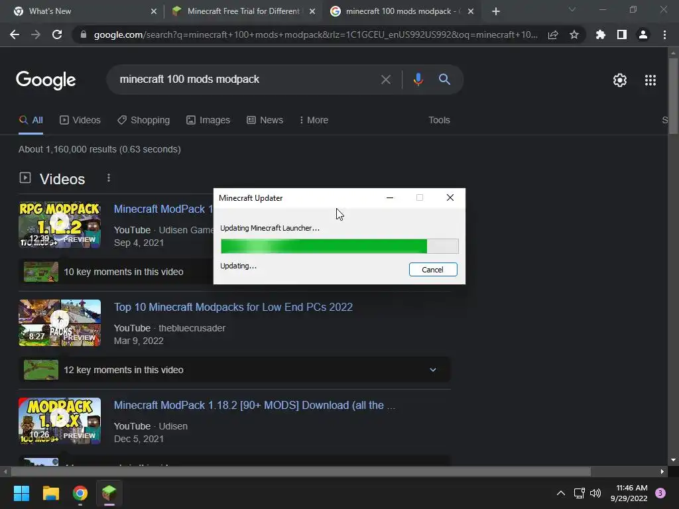
Task: Click the Chrome back arrow
Action: tap(15, 34)
